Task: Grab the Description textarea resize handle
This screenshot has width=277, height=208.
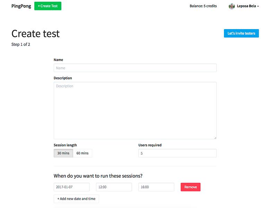Action: (215, 138)
